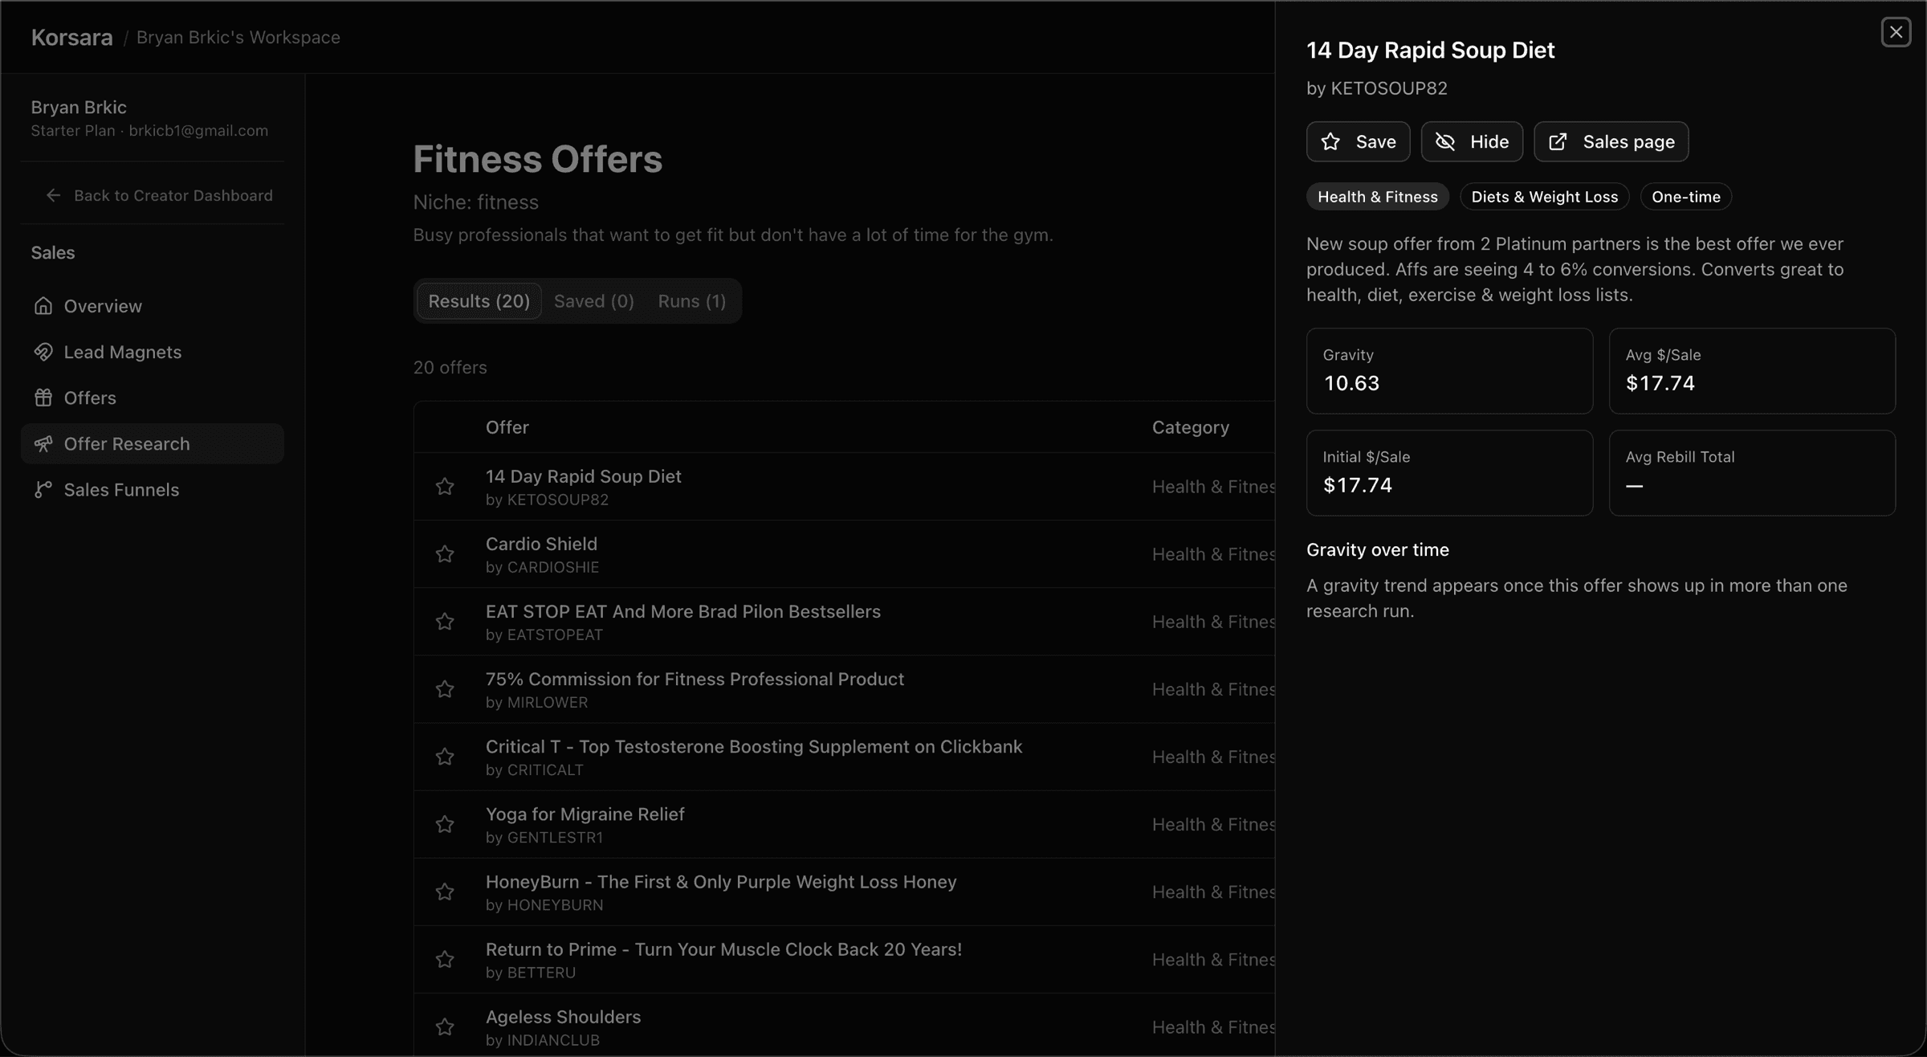This screenshot has width=1927, height=1057.
Task: Click the Category column header
Action: click(x=1190, y=427)
